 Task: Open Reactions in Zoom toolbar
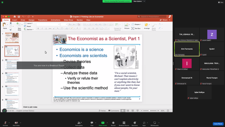(x=135, y=124)
